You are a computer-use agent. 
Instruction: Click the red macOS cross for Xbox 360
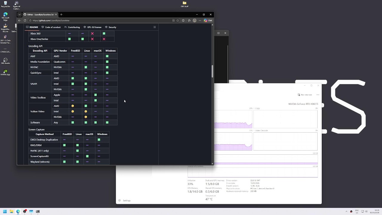coord(92,33)
